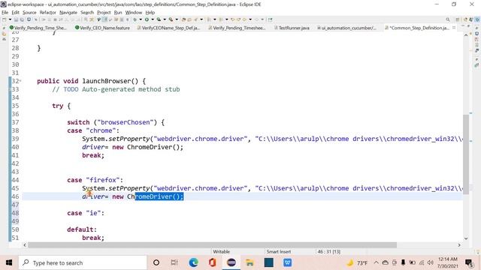Click horizontal scrollbar right arrow
The image size is (481, 270).
(459, 245)
